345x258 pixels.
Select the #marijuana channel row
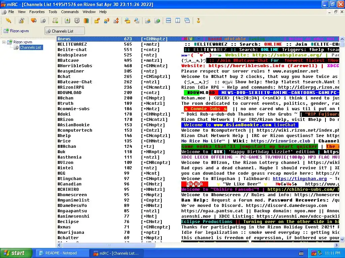tap(198, 232)
